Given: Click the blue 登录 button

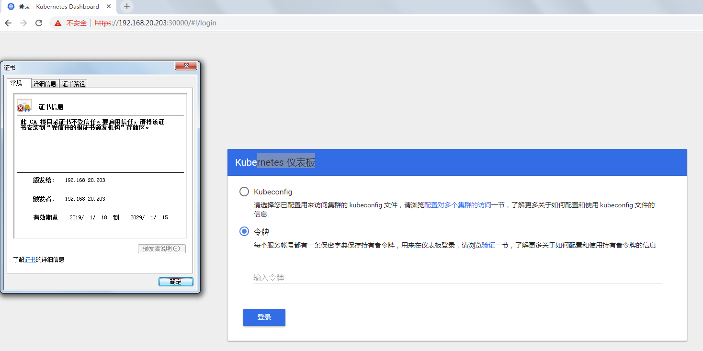Looking at the screenshot, I should (x=264, y=317).
